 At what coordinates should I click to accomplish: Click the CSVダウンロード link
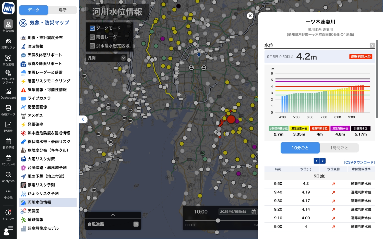click(x=359, y=162)
